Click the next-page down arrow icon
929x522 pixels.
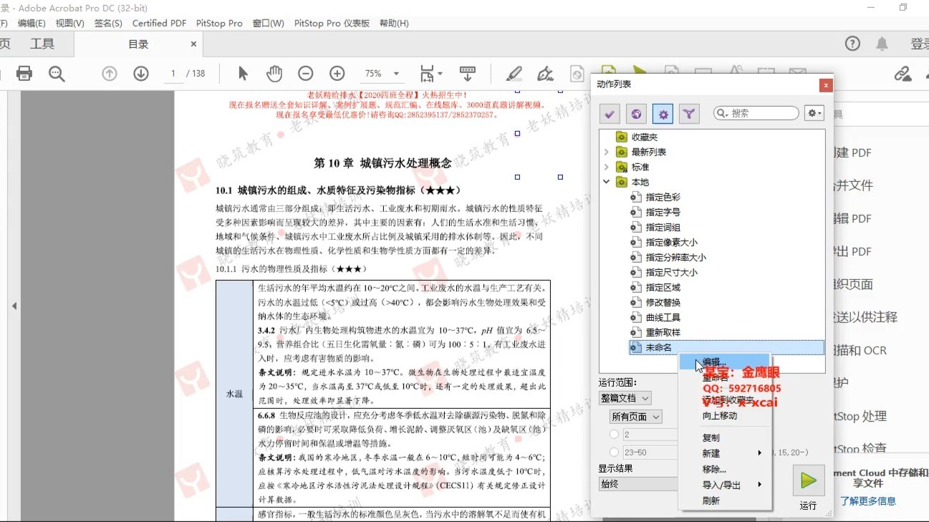(x=140, y=73)
